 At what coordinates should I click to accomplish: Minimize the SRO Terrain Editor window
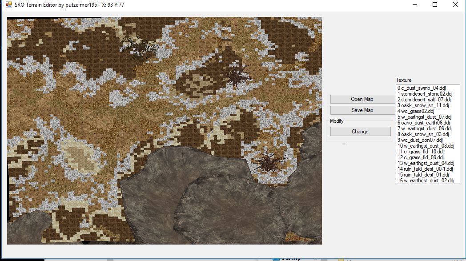[415, 4]
